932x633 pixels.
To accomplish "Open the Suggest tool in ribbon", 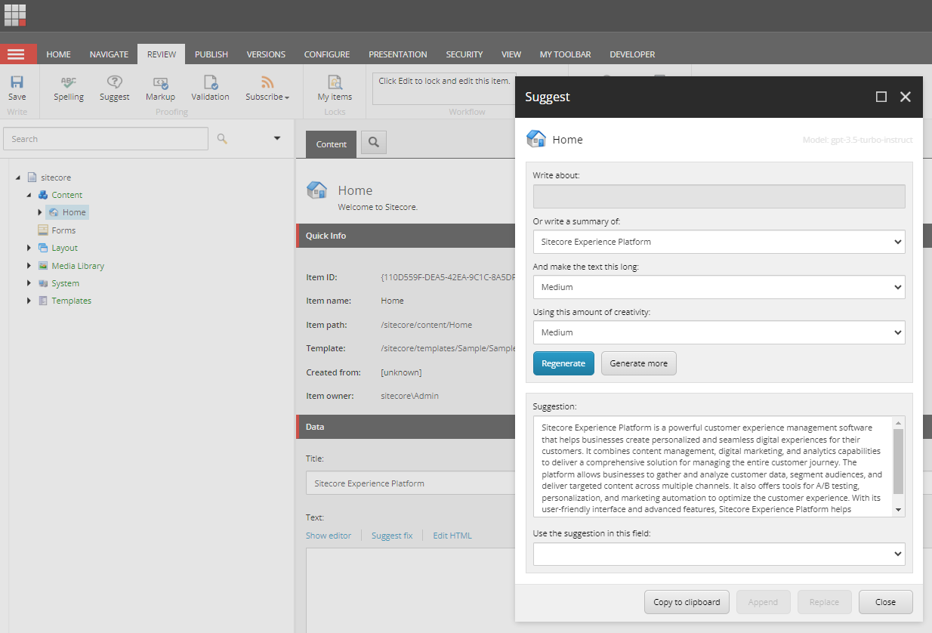I will (x=115, y=88).
